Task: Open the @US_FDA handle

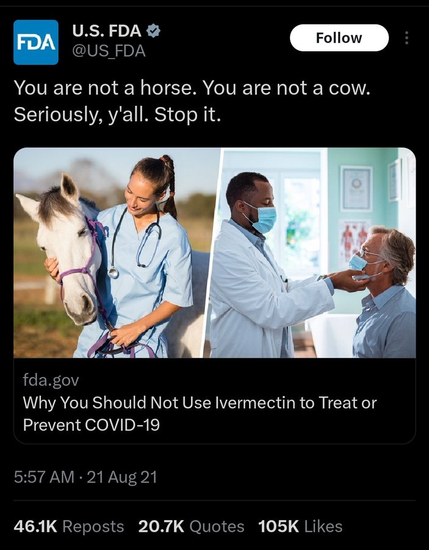Action: 109,51
